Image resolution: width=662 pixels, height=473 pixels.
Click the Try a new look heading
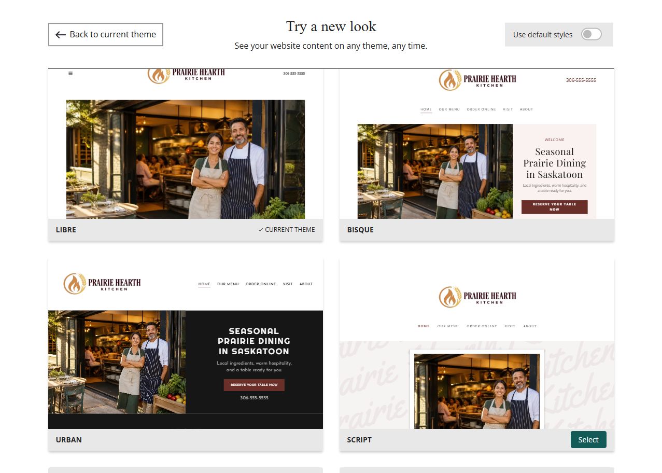click(331, 26)
